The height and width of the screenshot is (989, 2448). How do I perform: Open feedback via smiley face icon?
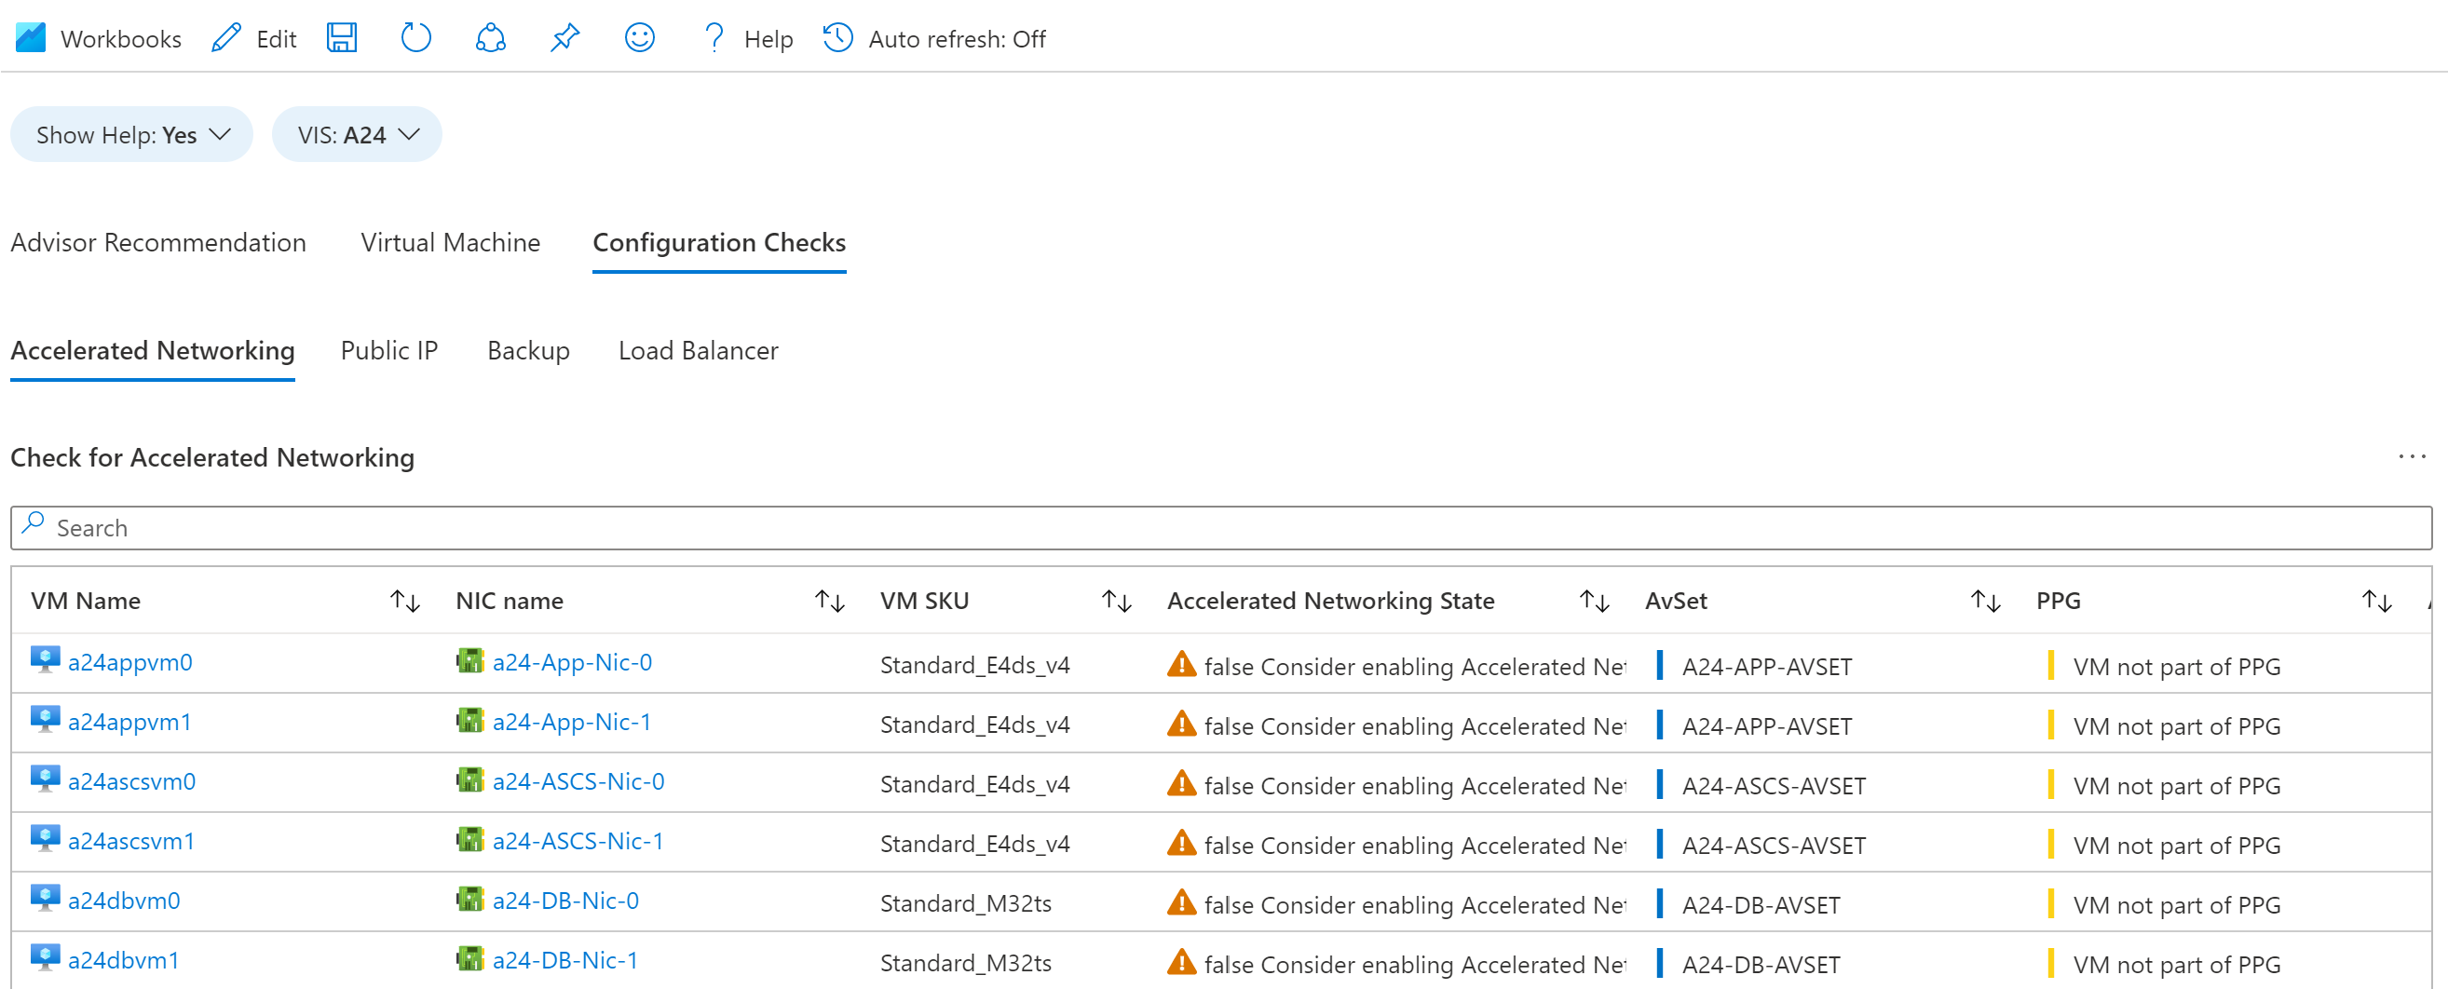coord(640,38)
